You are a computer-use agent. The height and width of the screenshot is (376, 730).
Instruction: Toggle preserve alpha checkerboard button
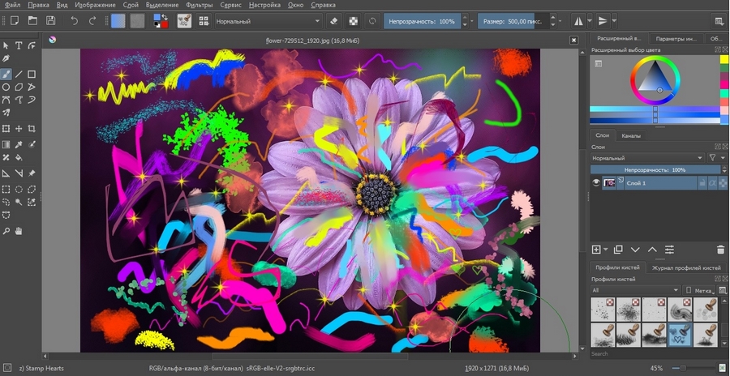[x=354, y=21]
